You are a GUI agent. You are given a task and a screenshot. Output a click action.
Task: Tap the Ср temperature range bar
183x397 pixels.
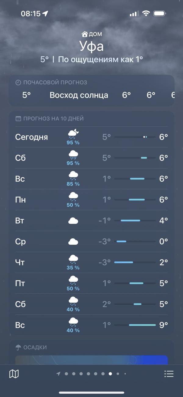pos(135,242)
